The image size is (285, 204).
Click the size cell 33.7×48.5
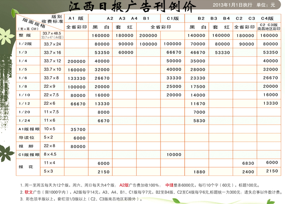click(52, 33)
